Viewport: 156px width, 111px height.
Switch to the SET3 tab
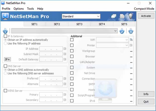click(79, 24)
